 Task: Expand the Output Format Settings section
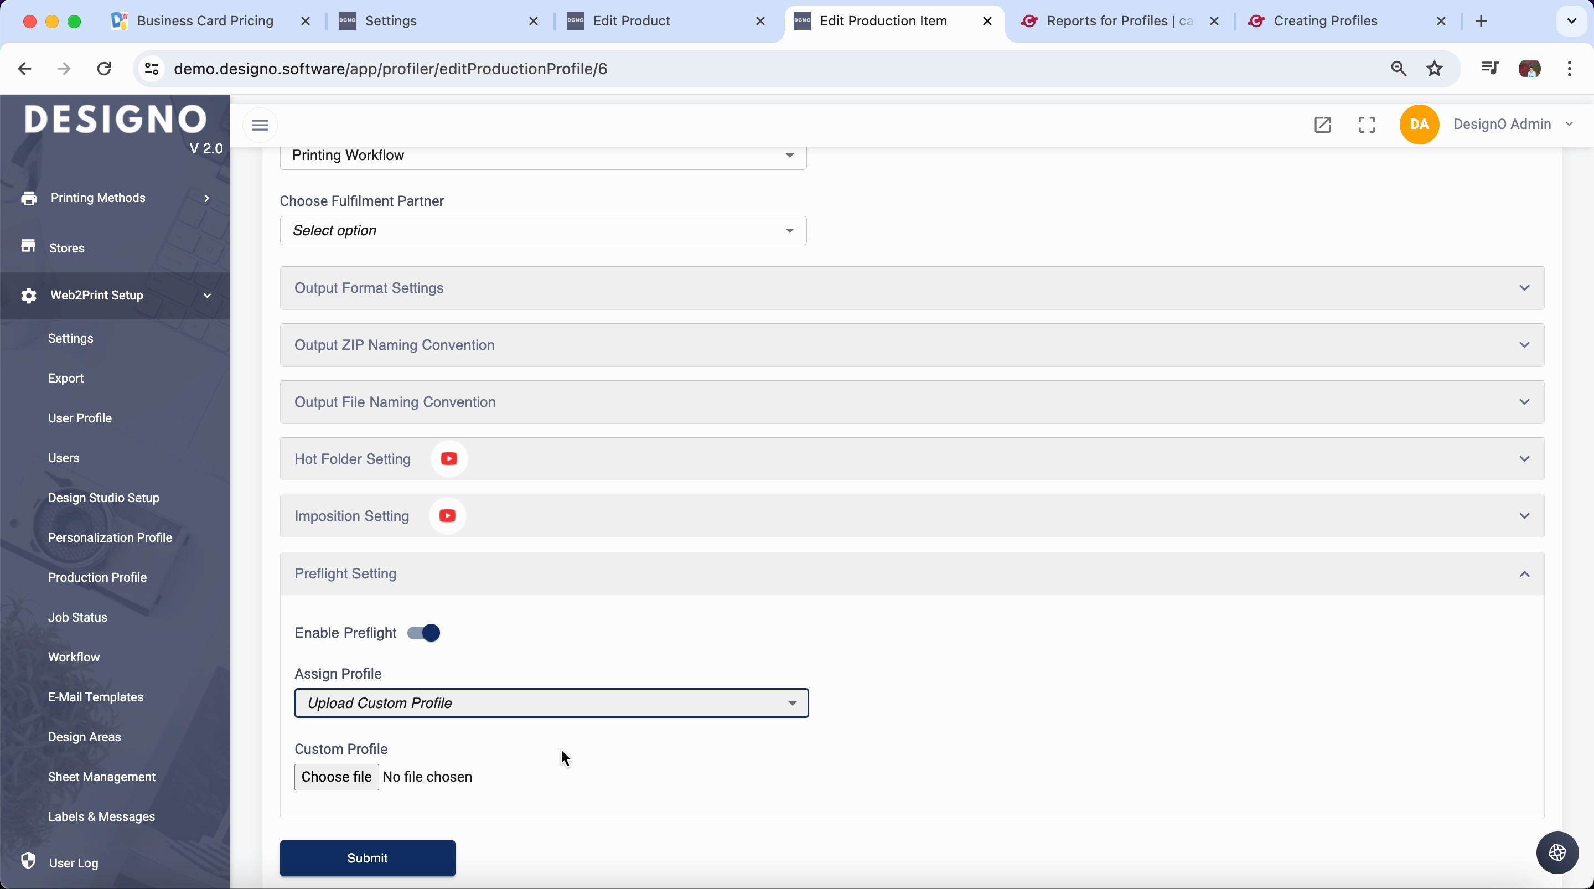pyautogui.click(x=912, y=288)
